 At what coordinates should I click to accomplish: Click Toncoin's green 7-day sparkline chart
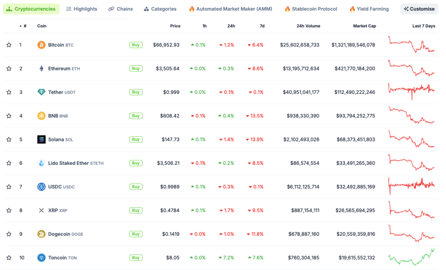click(412, 257)
